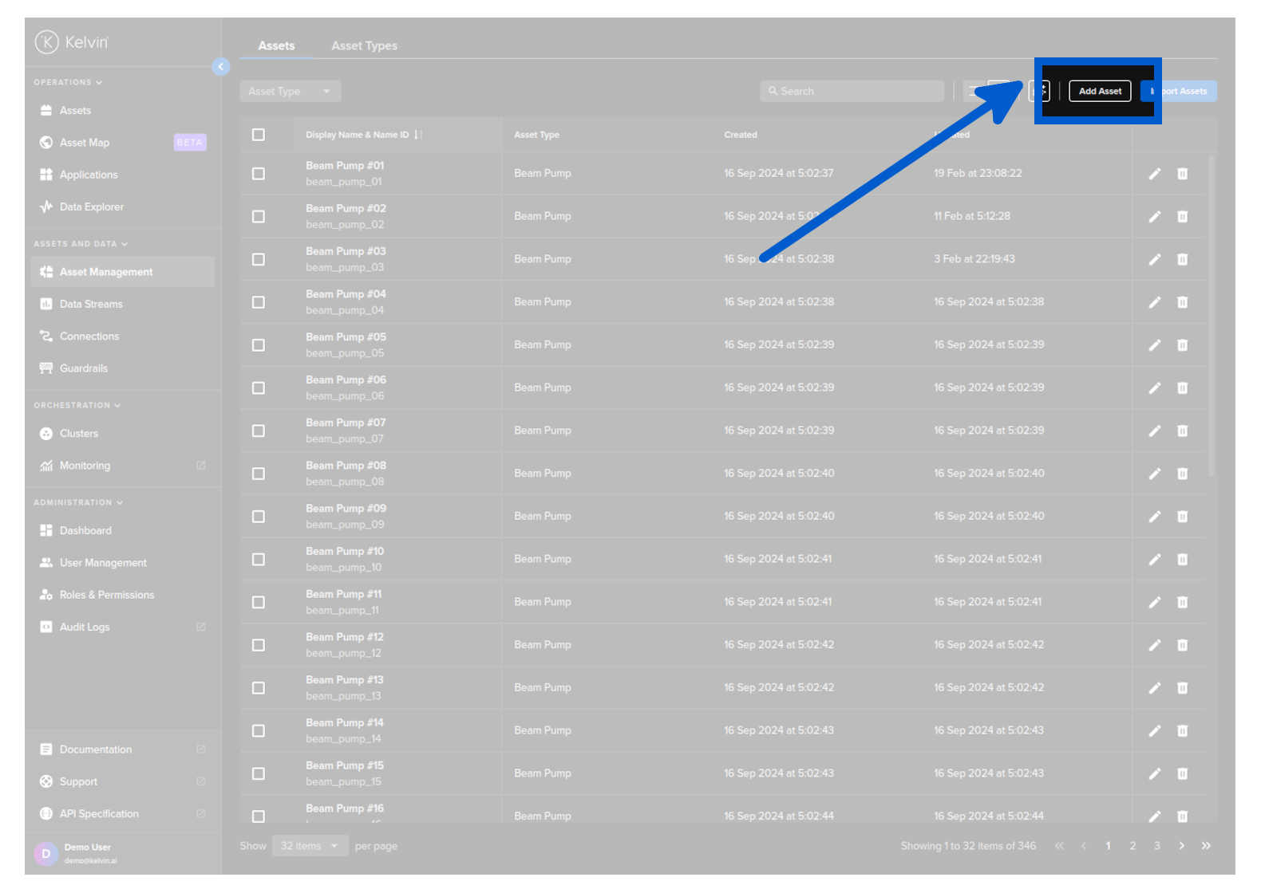Open the 32 items per page dropdown
The image size is (1261, 893).
pyautogui.click(x=310, y=846)
